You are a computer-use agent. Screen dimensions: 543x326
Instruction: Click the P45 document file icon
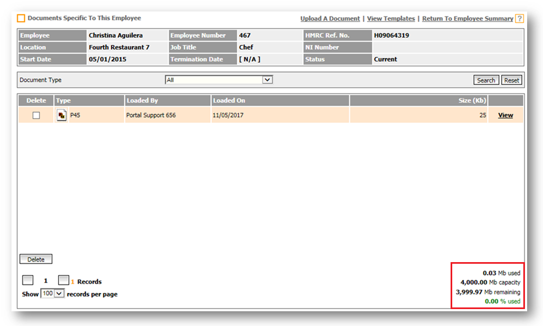pos(62,115)
